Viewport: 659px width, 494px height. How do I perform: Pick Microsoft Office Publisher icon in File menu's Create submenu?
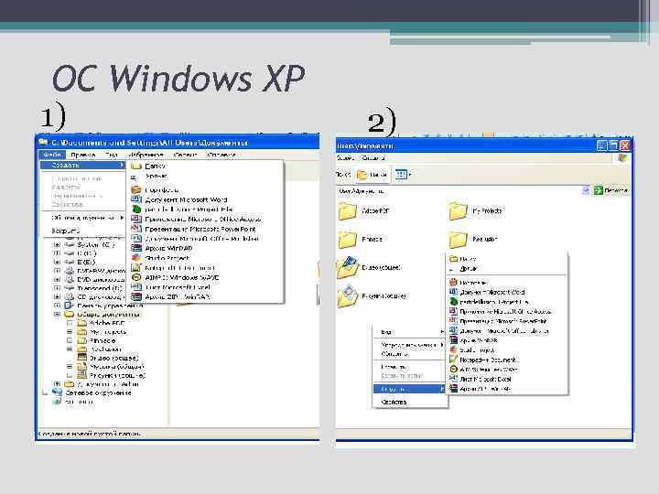(x=136, y=238)
